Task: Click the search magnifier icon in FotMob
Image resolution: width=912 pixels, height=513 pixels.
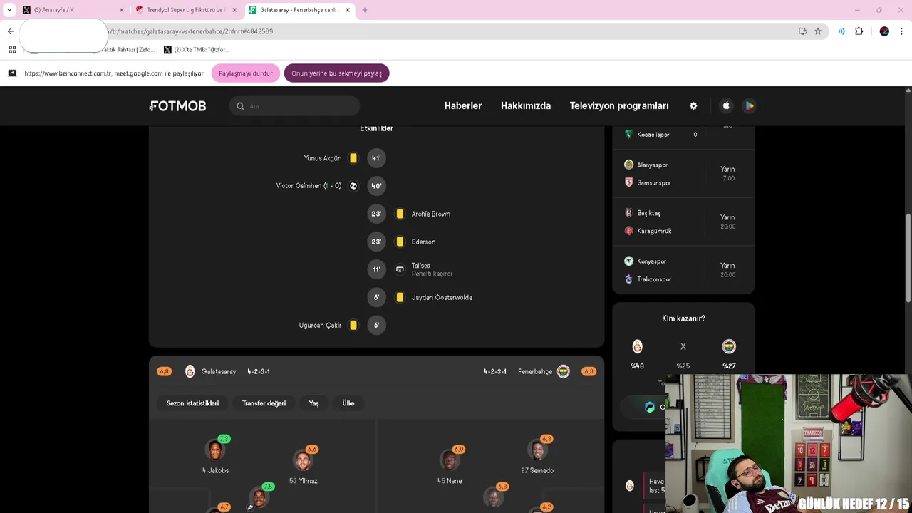Action: [x=240, y=106]
